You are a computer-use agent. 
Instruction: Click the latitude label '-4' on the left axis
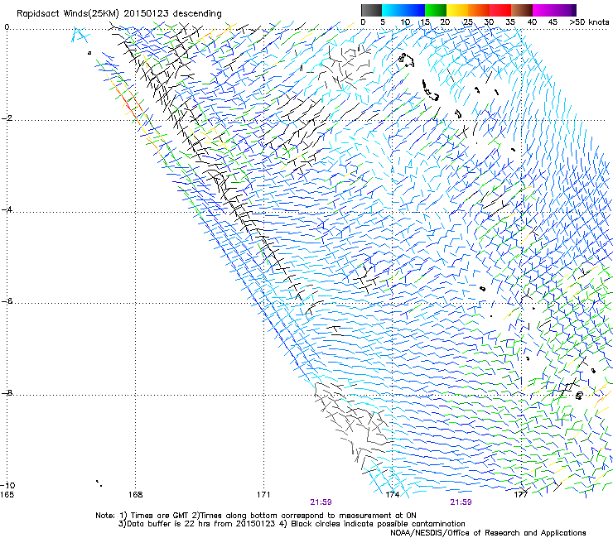[7, 209]
